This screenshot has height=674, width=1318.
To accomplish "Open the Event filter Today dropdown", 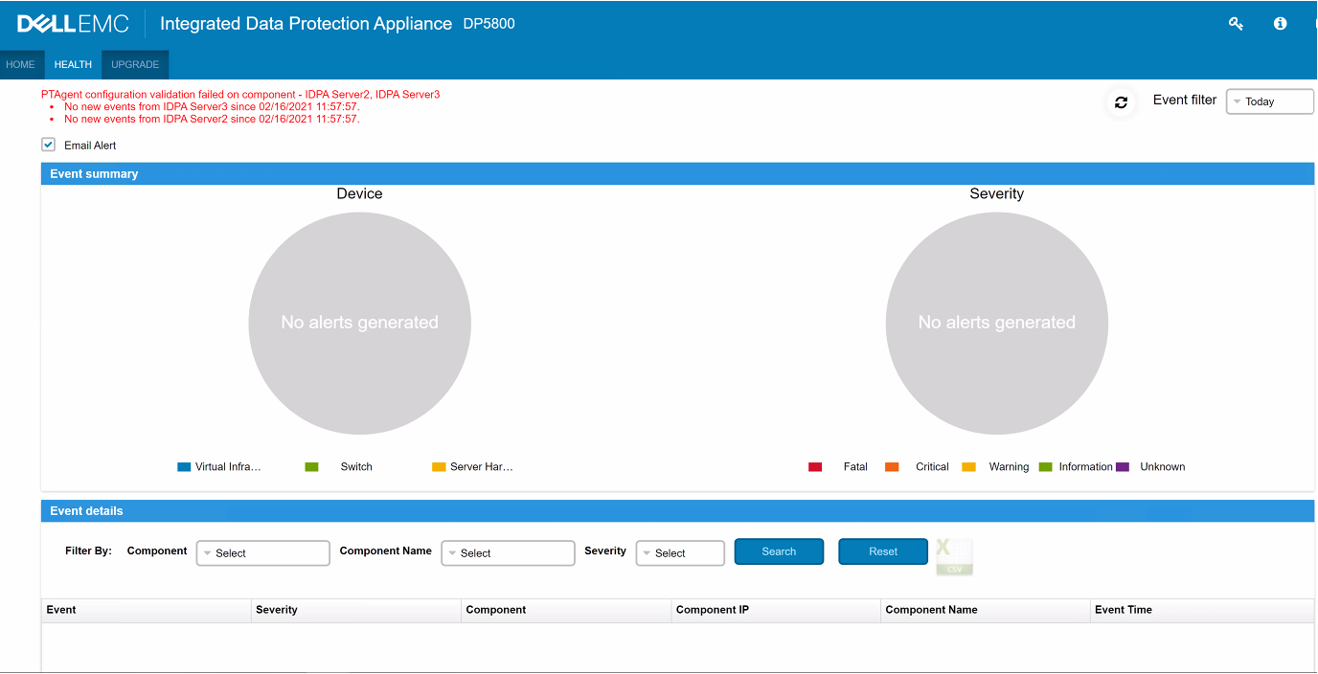I will tap(1269, 101).
